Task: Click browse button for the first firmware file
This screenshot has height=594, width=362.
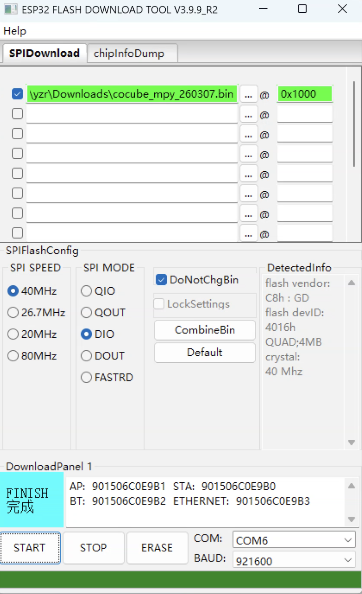Action: [248, 94]
